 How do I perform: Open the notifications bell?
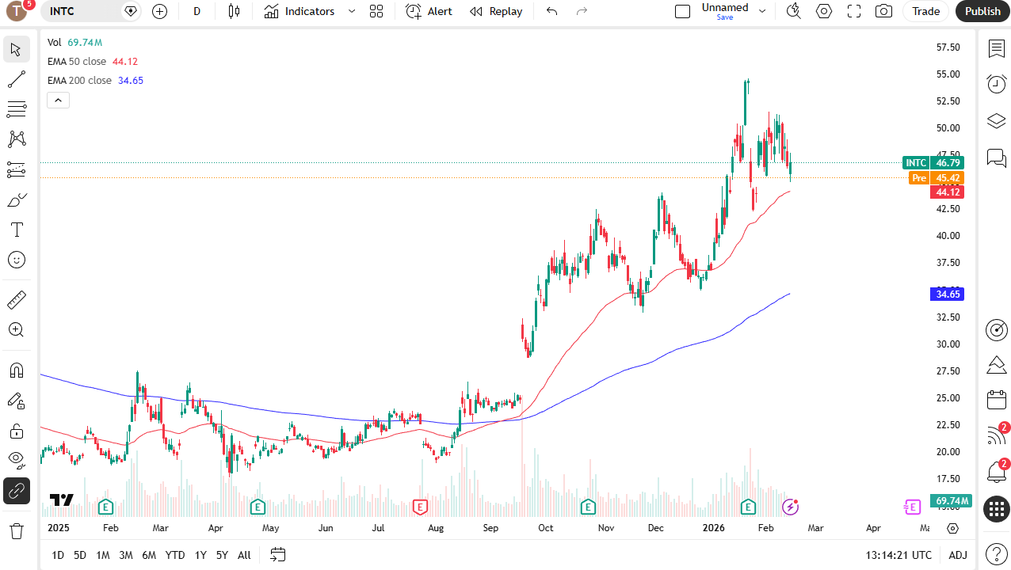[996, 473]
